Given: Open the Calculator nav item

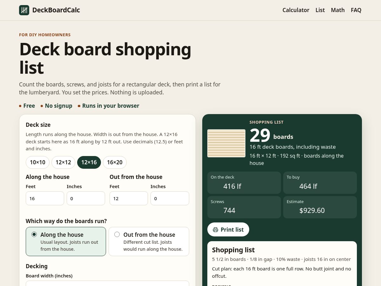Looking at the screenshot, I should tap(296, 10).
